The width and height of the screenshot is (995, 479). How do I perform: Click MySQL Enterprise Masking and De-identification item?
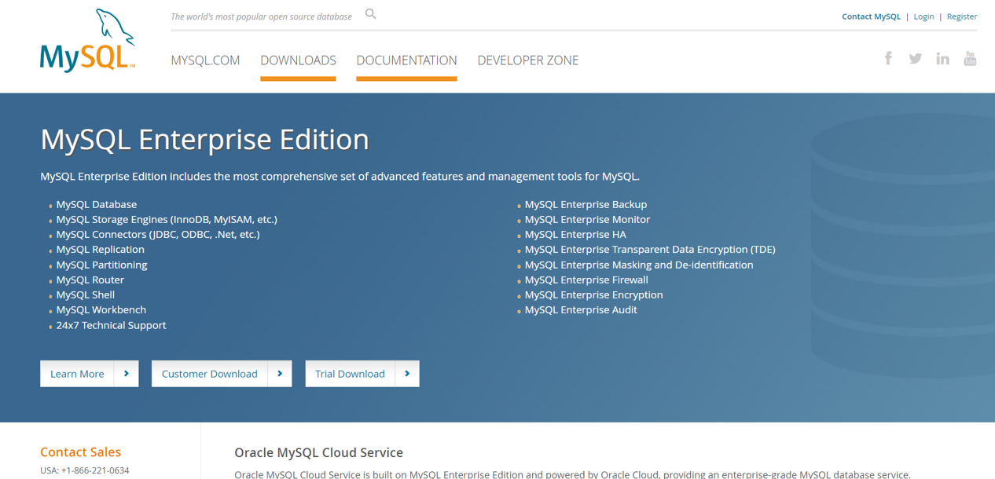point(639,265)
